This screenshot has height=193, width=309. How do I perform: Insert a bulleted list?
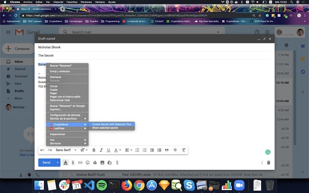(x=145, y=150)
